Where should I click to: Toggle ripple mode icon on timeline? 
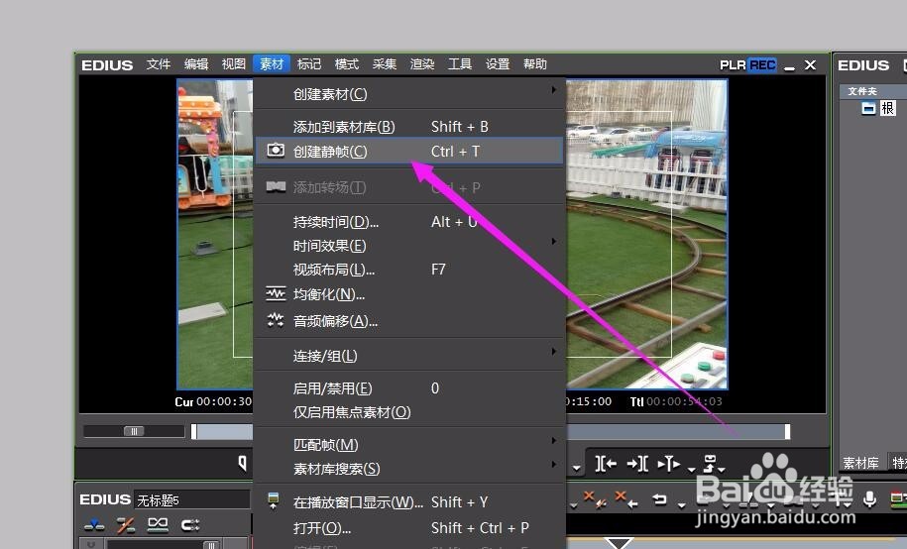[126, 525]
